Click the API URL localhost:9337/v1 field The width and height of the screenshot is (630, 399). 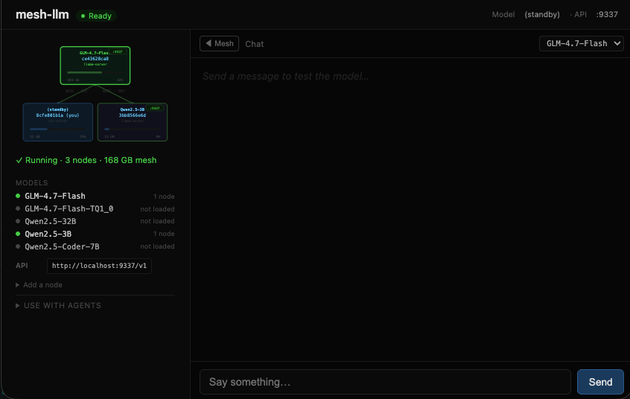[x=99, y=266]
